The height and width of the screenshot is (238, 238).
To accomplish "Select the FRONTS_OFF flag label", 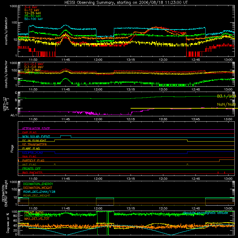I will 32,168.
